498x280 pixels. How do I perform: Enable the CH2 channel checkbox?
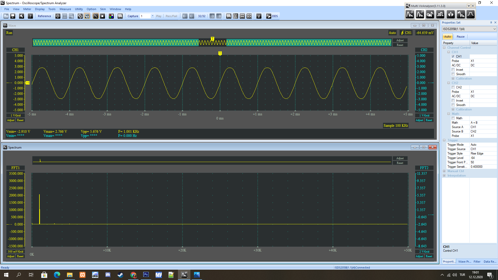click(453, 87)
